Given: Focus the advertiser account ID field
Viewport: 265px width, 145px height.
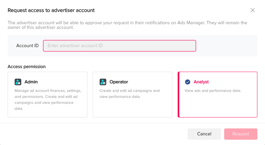Looking at the screenshot, I should coord(120,46).
